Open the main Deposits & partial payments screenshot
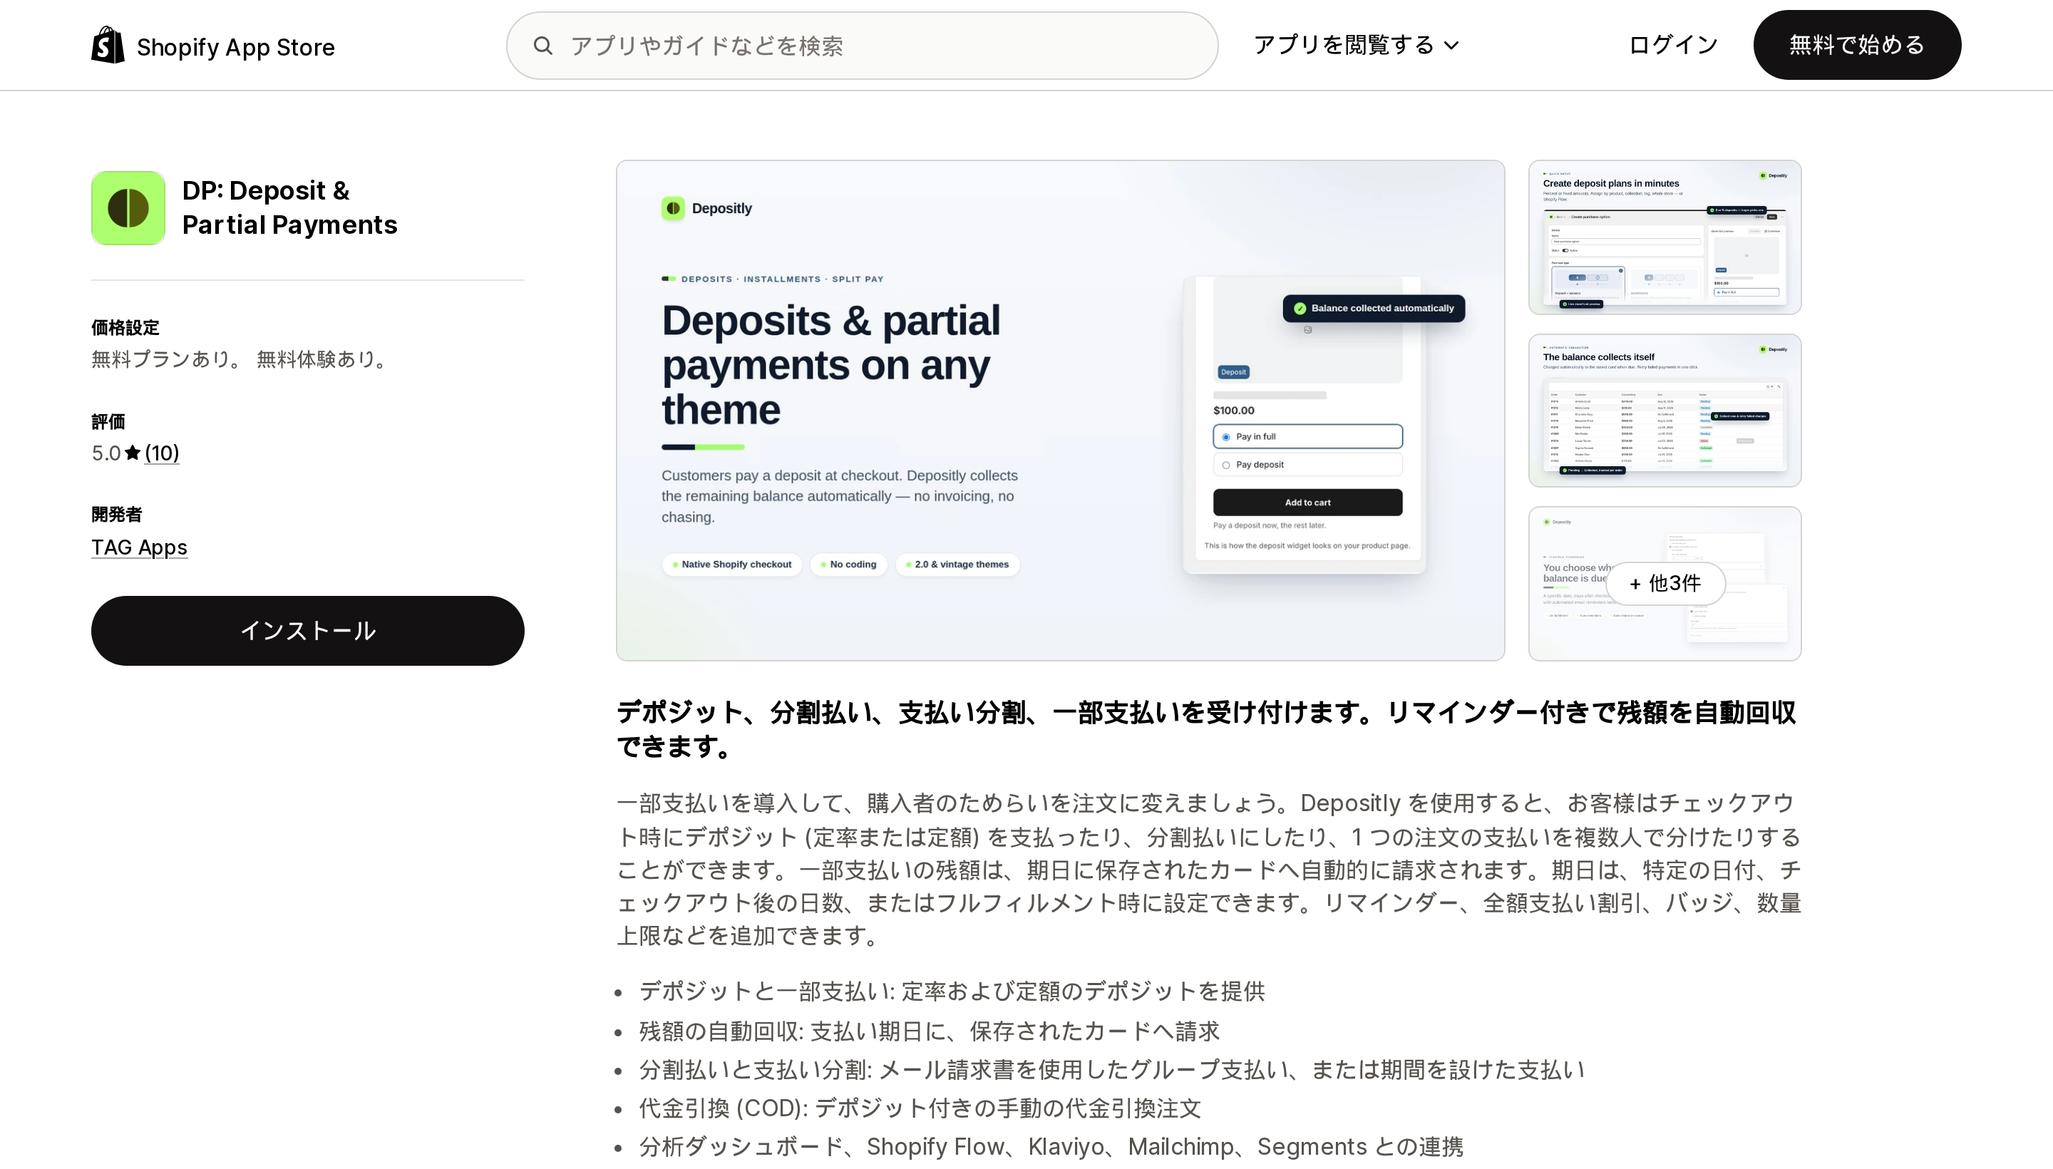 [x=1060, y=411]
